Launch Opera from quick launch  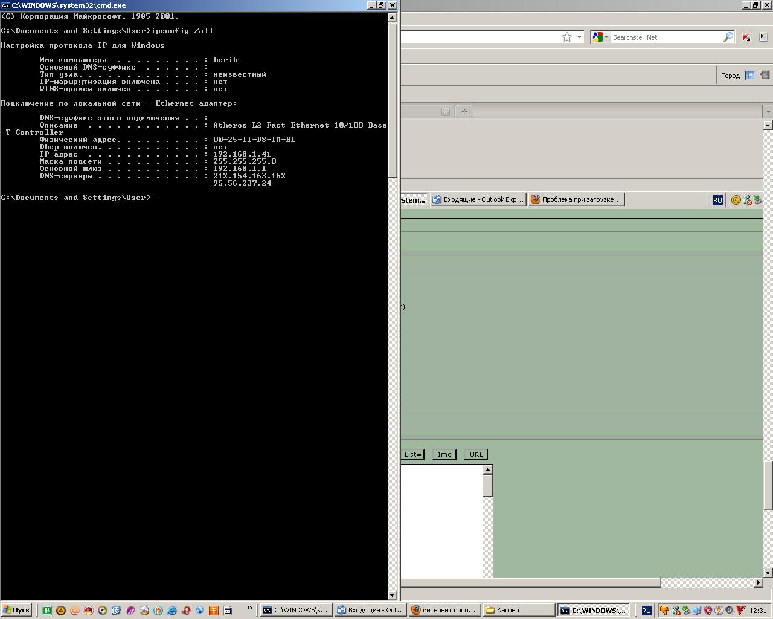click(x=186, y=611)
